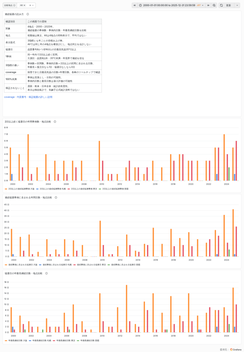
Task: Select the 1事例 row label cell
Action: click(15, 56)
